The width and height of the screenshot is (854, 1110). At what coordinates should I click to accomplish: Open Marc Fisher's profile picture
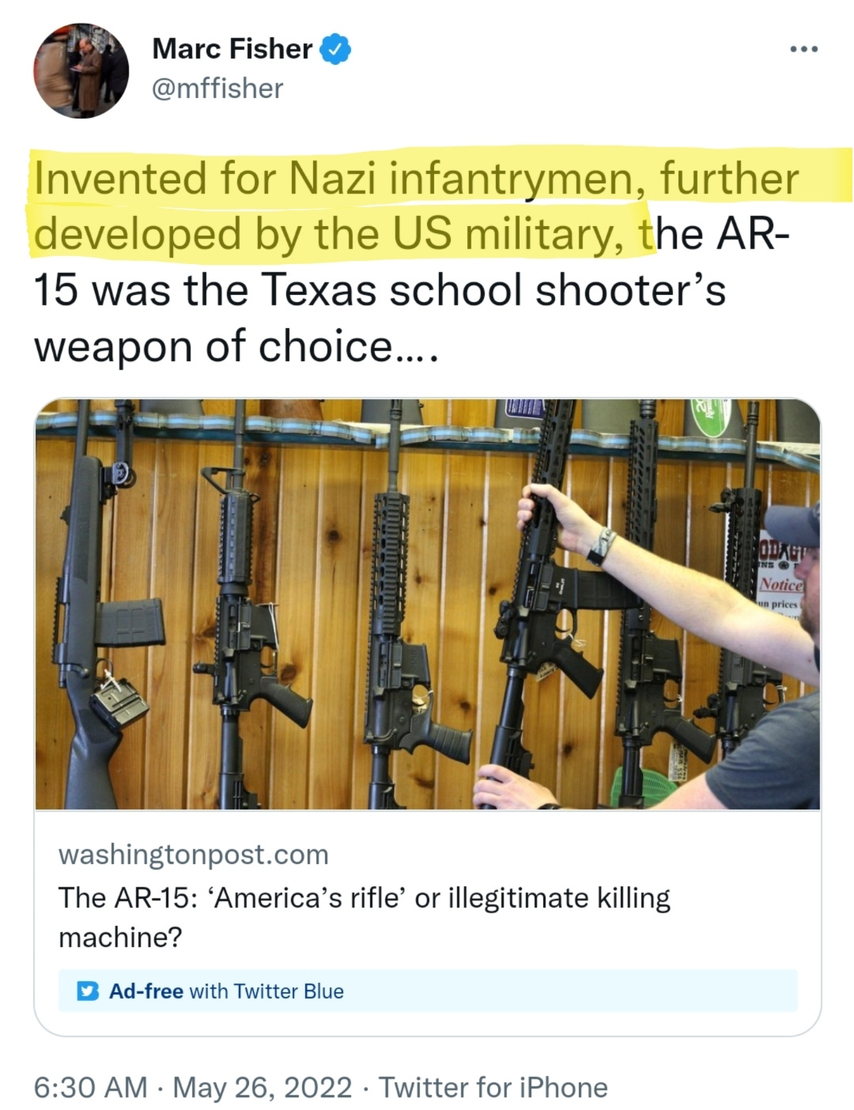[x=81, y=71]
